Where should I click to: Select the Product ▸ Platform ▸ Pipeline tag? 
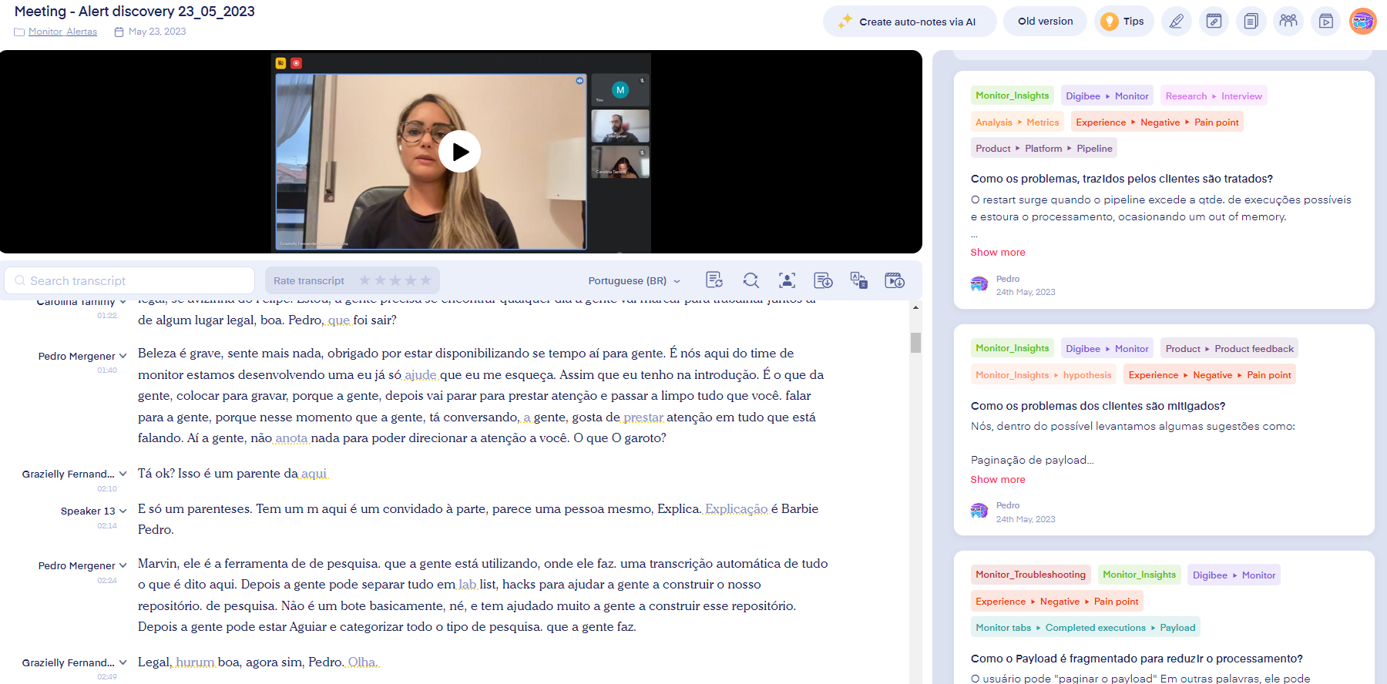point(1044,149)
